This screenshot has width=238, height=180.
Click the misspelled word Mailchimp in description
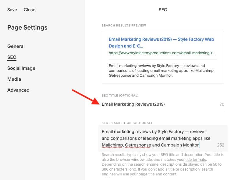tap(112, 145)
